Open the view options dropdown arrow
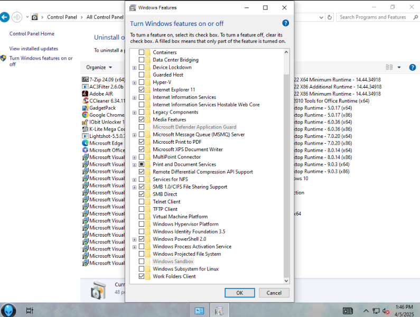Image resolution: width=420 pixels, height=317 pixels. tap(399, 67)
